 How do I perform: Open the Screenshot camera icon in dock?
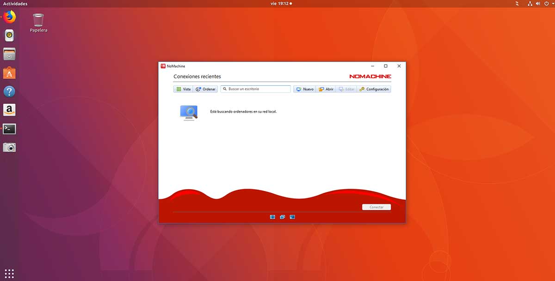tap(9, 147)
